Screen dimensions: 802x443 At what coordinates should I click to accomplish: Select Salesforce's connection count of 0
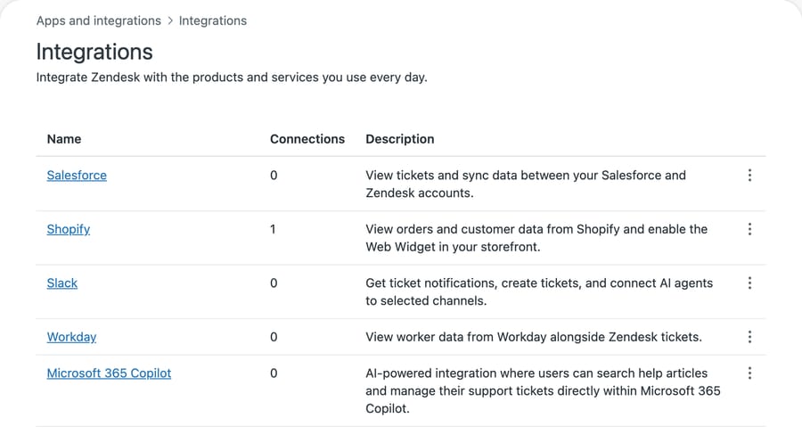[274, 176]
